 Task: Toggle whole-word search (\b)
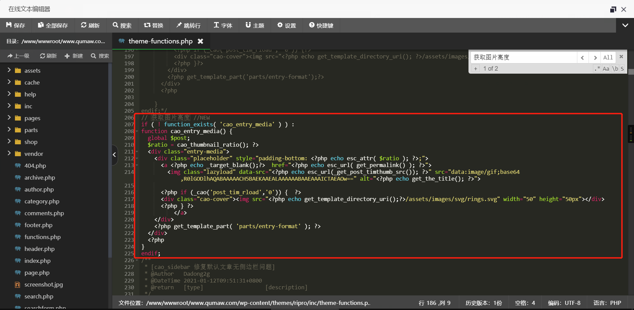coord(615,69)
